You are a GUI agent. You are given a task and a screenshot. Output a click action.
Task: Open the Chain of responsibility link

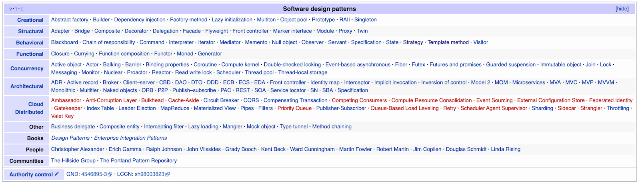click(108, 42)
